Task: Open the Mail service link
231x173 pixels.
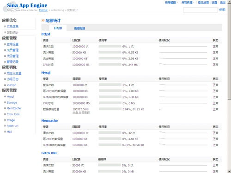Action: click(9, 132)
